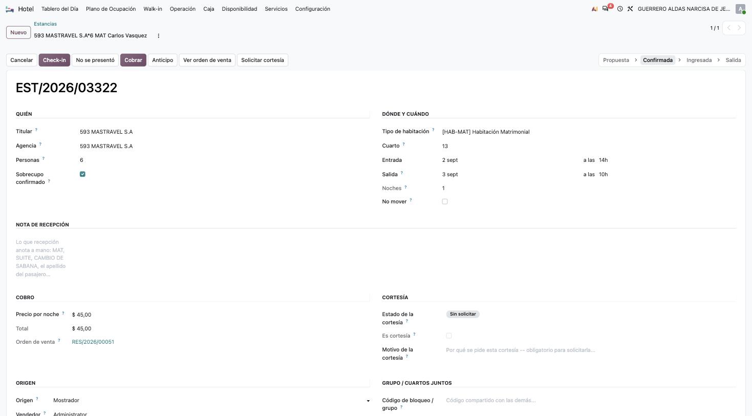Show help tooltip for Agencia
Viewport: 752px width, 416px height.
click(40, 144)
